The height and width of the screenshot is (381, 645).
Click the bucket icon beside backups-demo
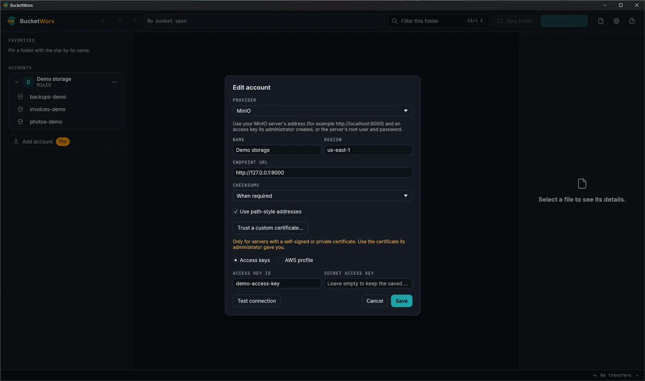pyautogui.click(x=20, y=97)
